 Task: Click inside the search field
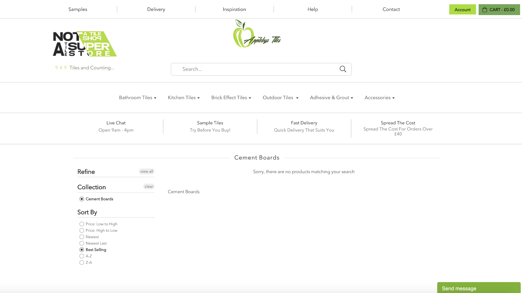pos(248,69)
